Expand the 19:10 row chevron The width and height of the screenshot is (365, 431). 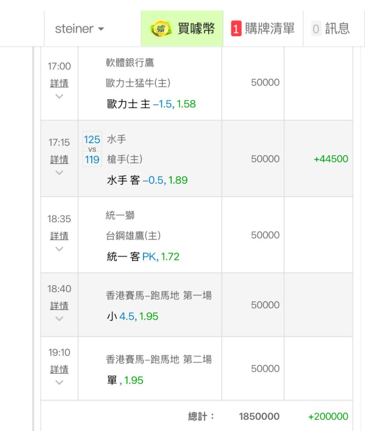(x=59, y=383)
